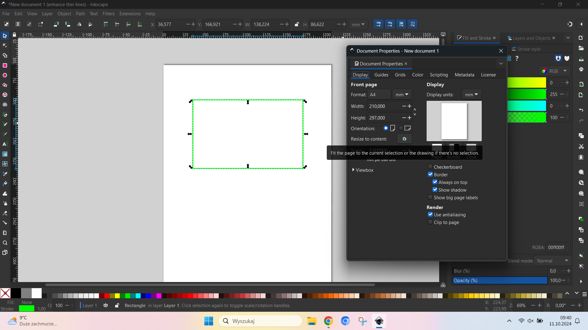The image size is (588, 330).
Task: Select the Eraser tool
Action: 5,213
